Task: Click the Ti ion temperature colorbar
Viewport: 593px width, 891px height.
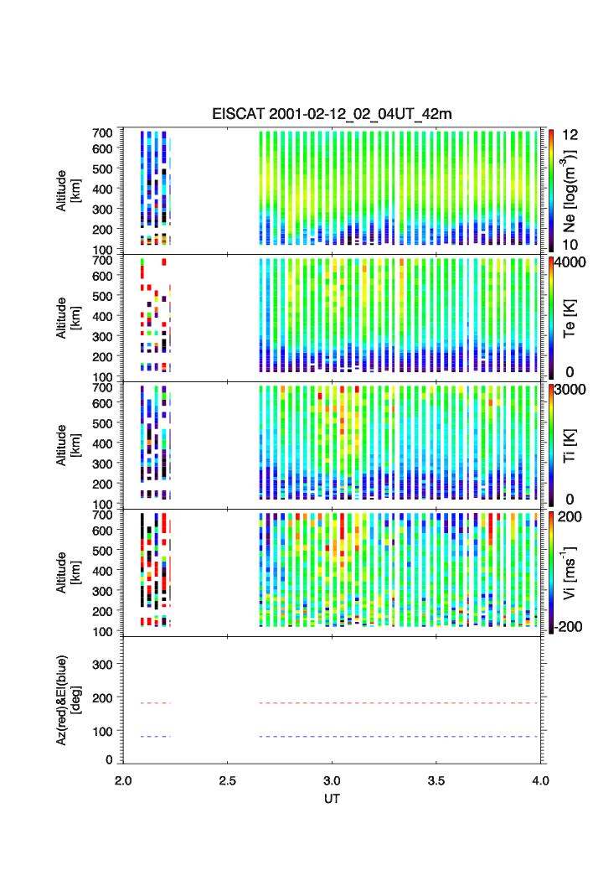Action: click(x=551, y=444)
